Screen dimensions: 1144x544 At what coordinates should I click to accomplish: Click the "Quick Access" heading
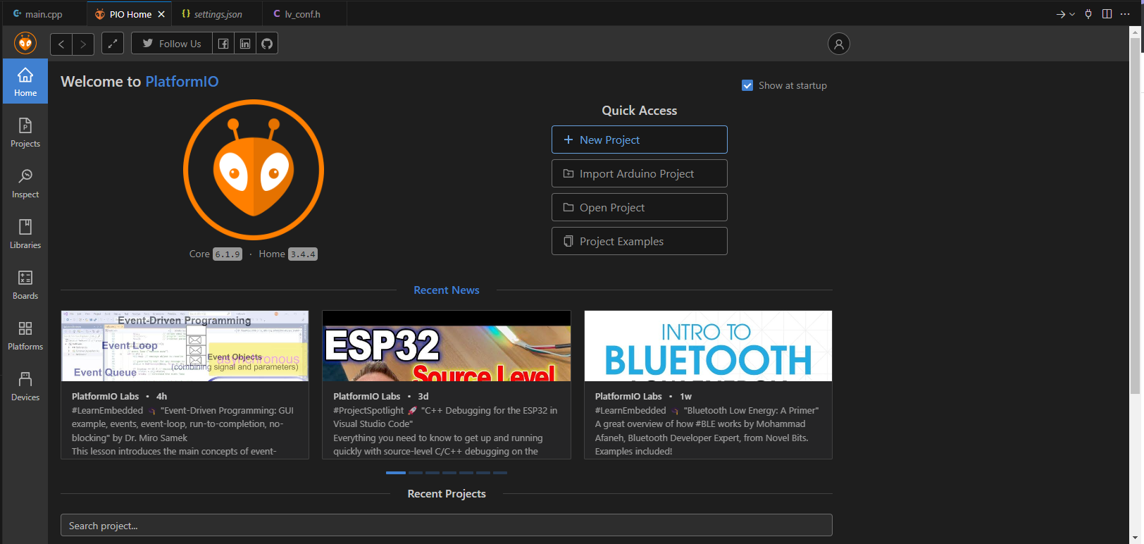click(x=640, y=111)
